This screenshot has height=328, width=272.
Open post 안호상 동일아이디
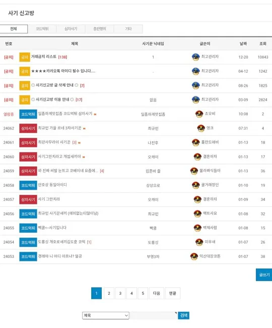coord(52,185)
